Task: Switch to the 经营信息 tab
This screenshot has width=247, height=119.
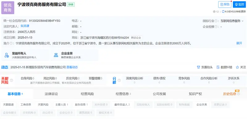Action: [x=123, y=94]
